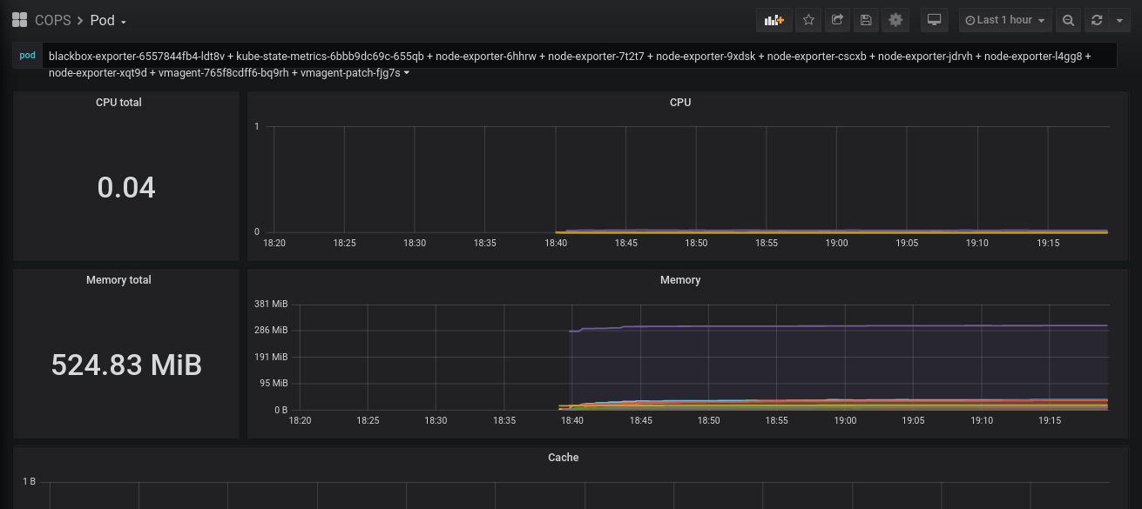Screen dimensions: 1142x509
Task: Open the Cache panel title menu
Action: (564, 458)
